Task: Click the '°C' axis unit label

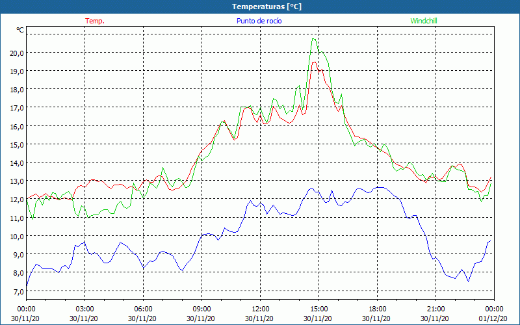Action: (x=20, y=30)
